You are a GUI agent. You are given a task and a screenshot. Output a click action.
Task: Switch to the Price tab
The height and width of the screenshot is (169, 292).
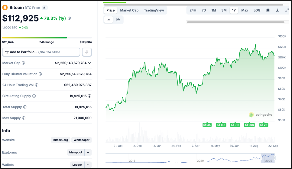110,10
